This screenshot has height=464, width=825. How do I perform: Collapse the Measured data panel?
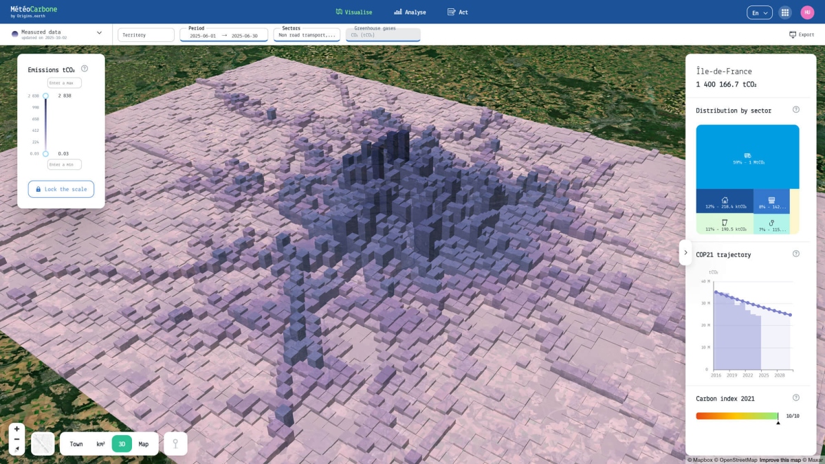[x=98, y=32]
